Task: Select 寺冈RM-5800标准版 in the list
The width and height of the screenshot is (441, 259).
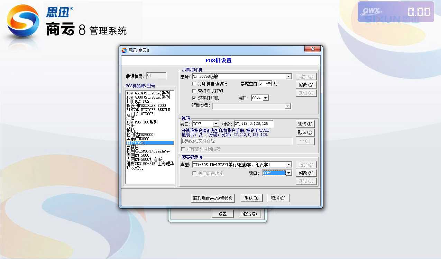Action: coord(150,159)
